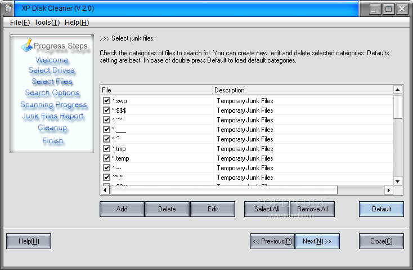Click the Finish progress step
Viewport: 413px width, 270px height.
[x=53, y=140]
